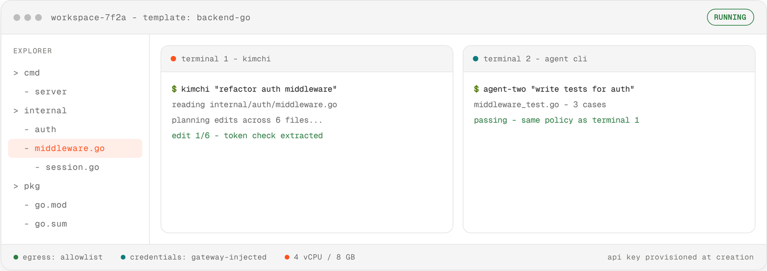Click teal credentials status dot

[123, 257]
